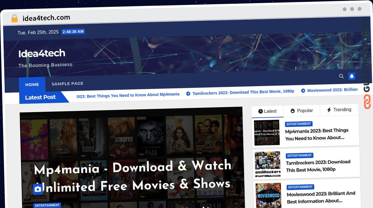Switch to the Popular tab

pyautogui.click(x=302, y=111)
